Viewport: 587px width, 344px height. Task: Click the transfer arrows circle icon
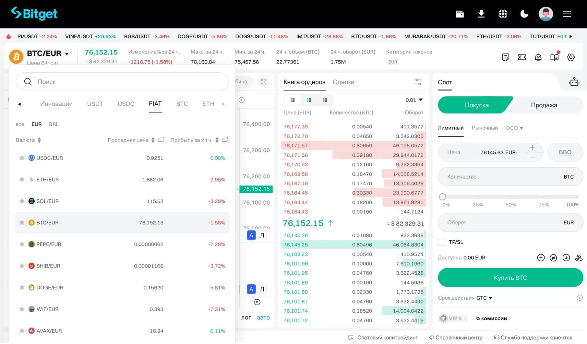[553, 258]
